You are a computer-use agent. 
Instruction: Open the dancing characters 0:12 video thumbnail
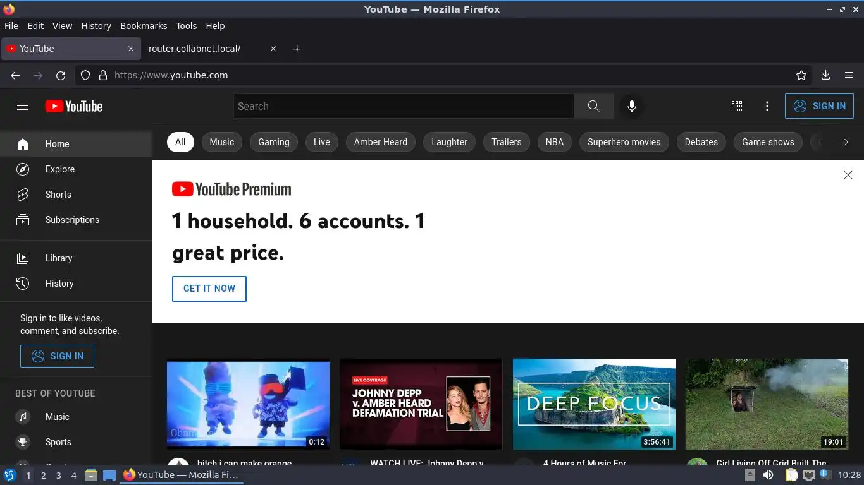[x=248, y=404]
